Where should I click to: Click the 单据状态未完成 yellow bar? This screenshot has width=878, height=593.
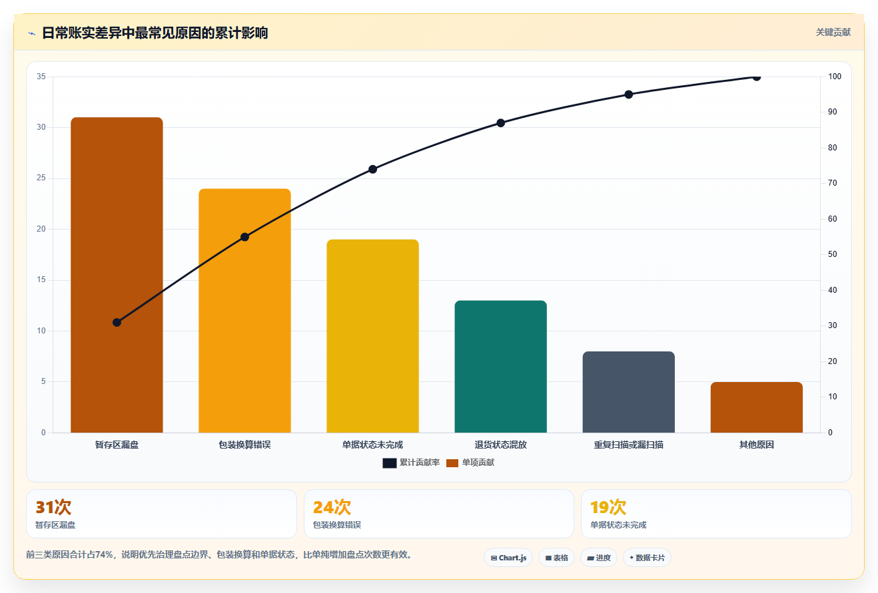(x=373, y=336)
